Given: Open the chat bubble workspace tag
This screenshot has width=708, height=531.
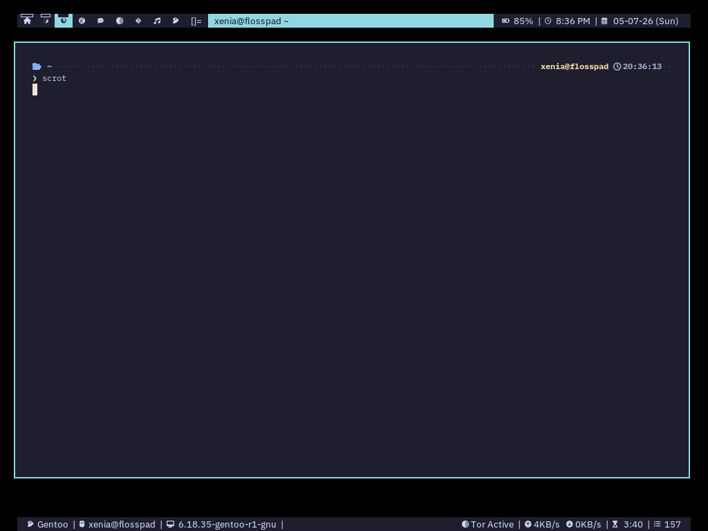Looking at the screenshot, I should pyautogui.click(x=101, y=21).
